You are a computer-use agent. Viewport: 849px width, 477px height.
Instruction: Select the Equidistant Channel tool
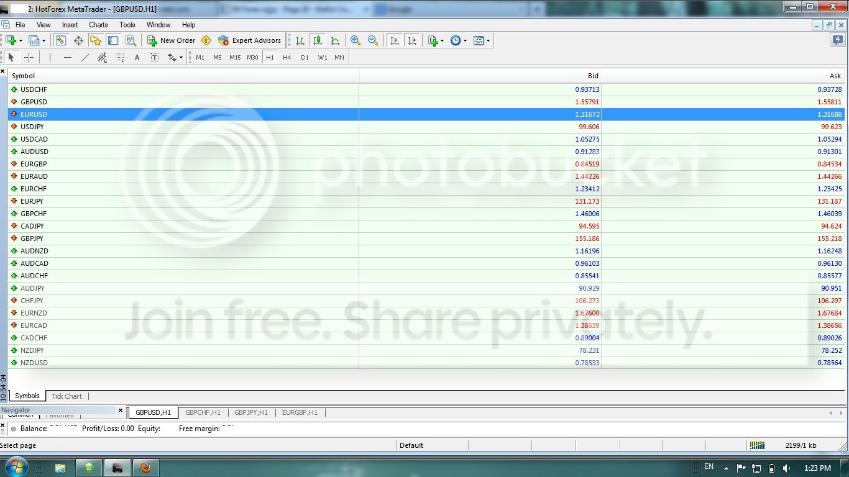click(103, 57)
